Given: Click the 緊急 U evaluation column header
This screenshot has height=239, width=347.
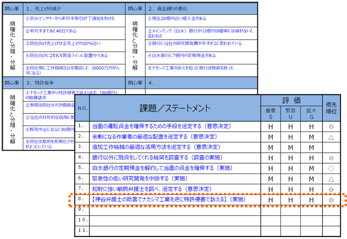Looking at the screenshot, I should [291, 114].
